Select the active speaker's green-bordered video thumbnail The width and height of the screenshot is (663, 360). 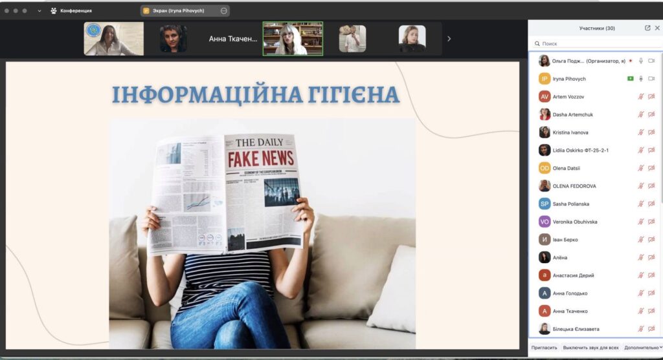point(293,39)
